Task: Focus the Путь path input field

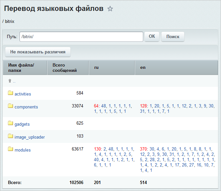Action: [81, 36]
